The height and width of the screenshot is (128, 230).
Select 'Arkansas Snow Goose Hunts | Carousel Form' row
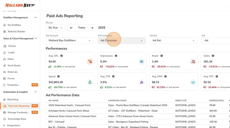pos(138,116)
